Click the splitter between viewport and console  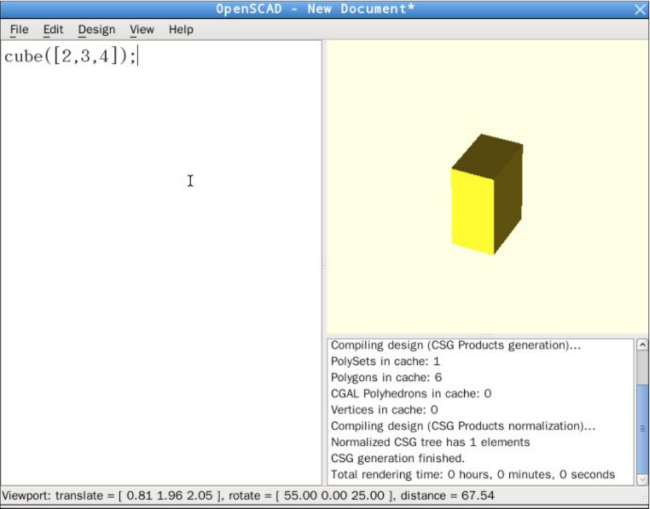click(486, 335)
